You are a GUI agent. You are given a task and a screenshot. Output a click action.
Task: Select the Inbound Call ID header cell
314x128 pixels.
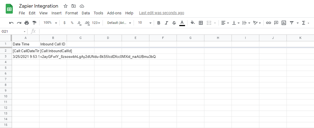(x=53, y=44)
